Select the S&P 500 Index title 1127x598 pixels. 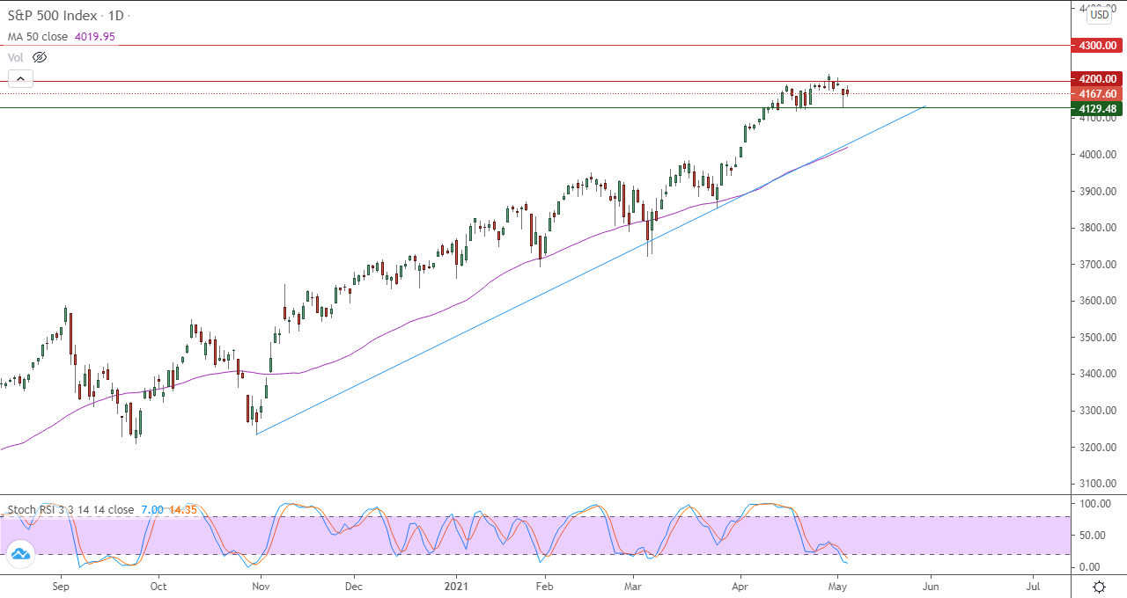click(x=54, y=17)
